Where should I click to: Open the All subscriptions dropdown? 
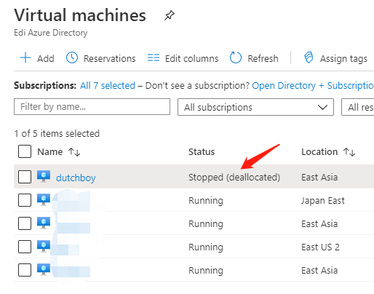coord(255,107)
